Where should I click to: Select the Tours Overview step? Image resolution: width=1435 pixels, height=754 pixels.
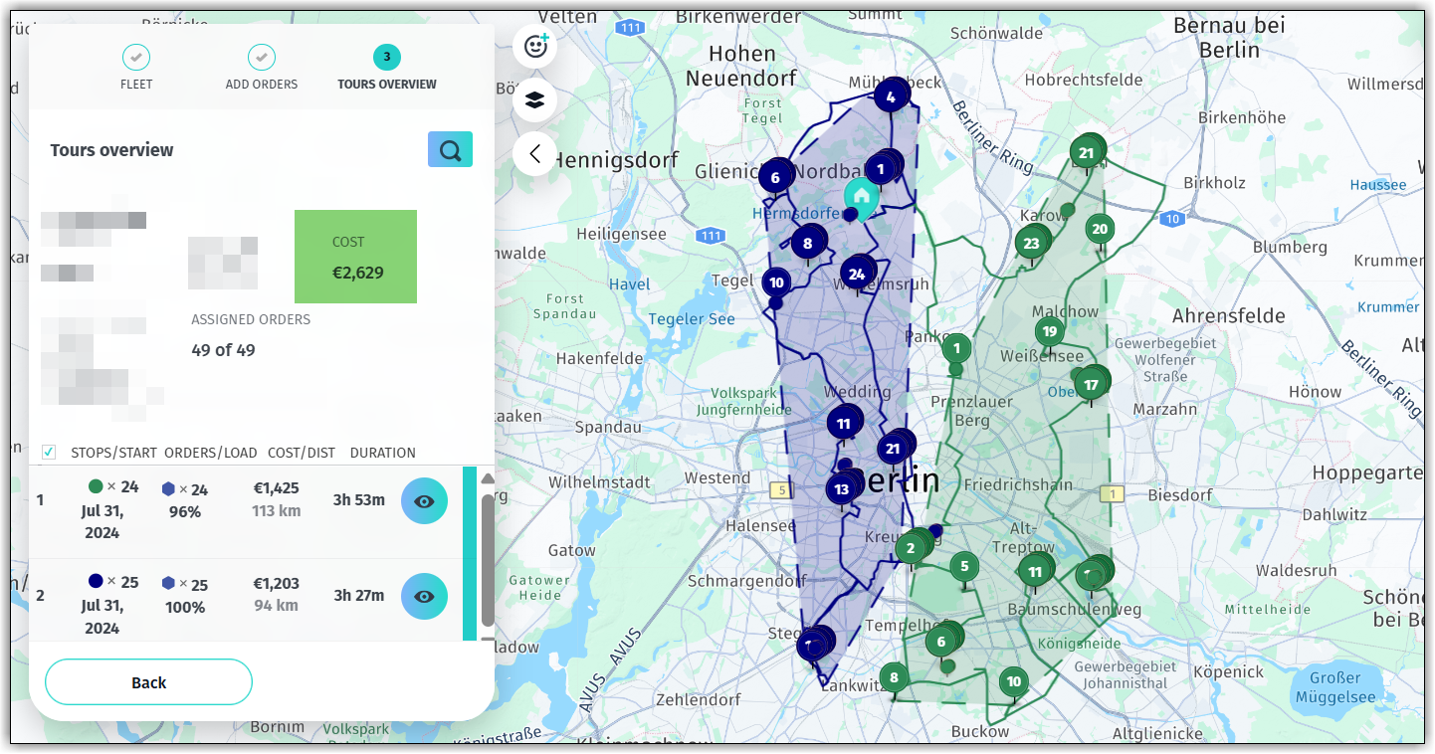(x=387, y=68)
